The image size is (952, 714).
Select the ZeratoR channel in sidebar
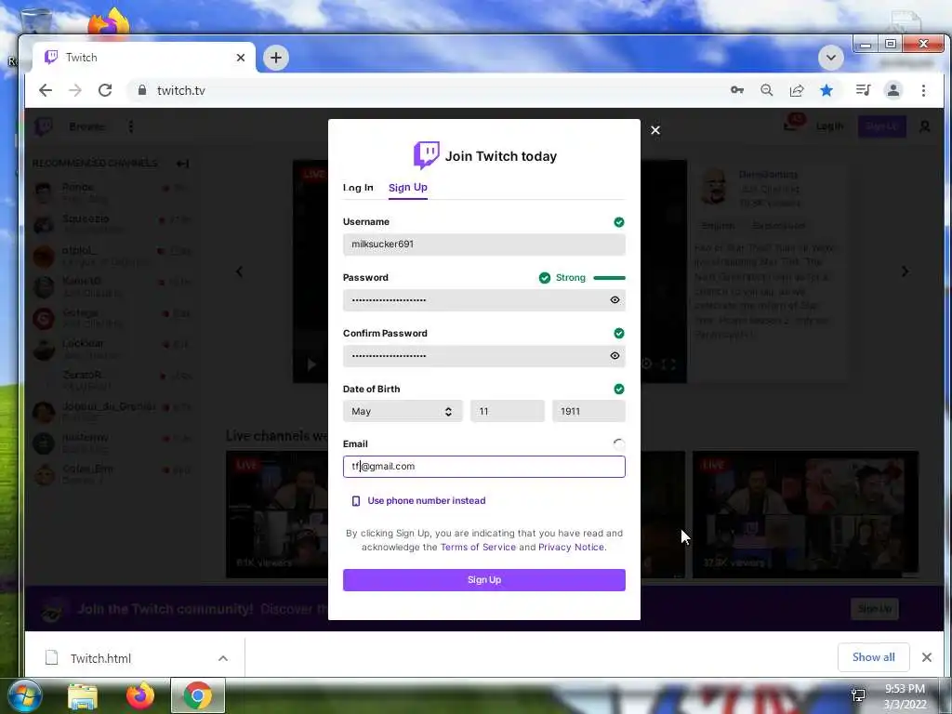[x=112, y=380]
